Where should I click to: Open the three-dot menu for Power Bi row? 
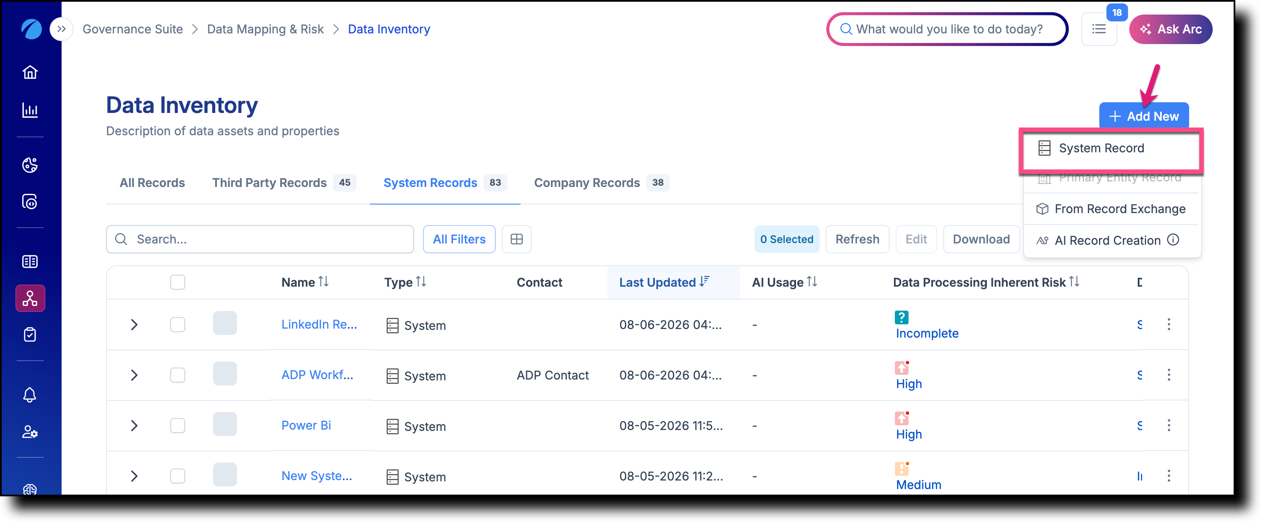point(1169,425)
